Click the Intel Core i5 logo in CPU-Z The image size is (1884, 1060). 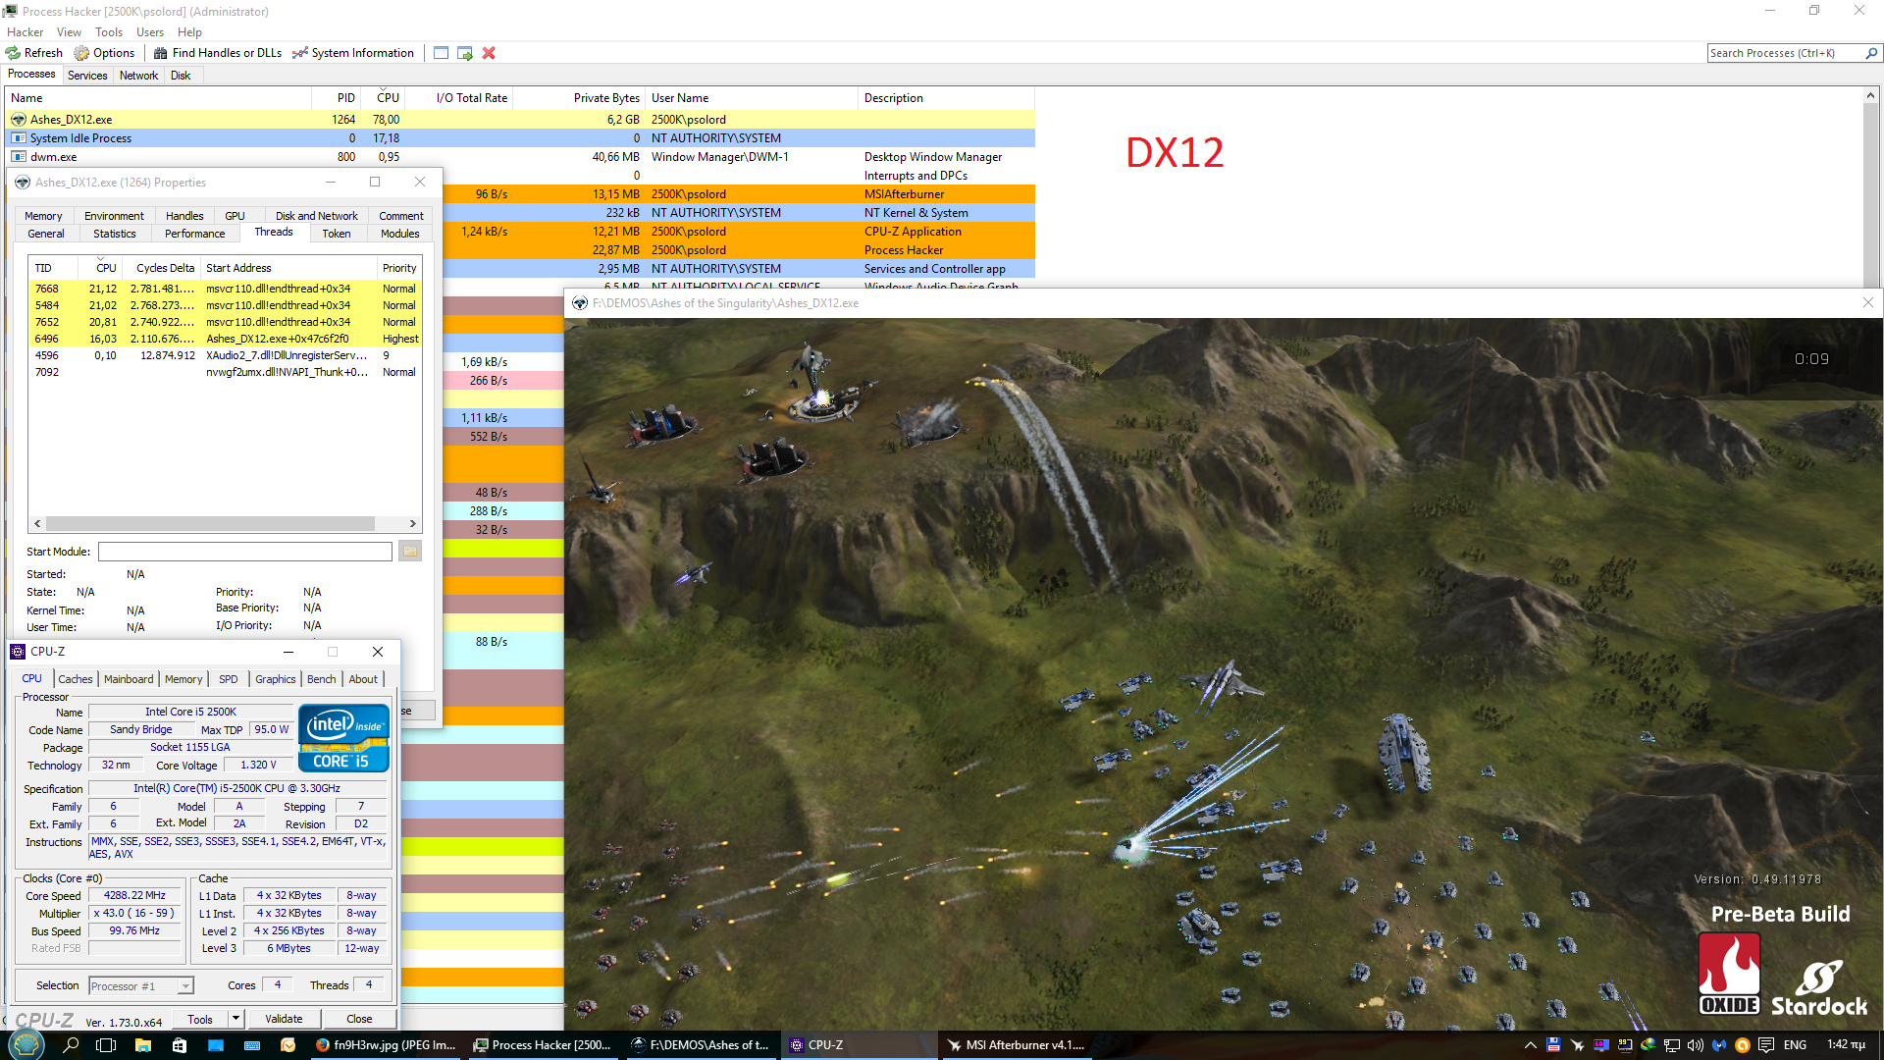coord(343,738)
